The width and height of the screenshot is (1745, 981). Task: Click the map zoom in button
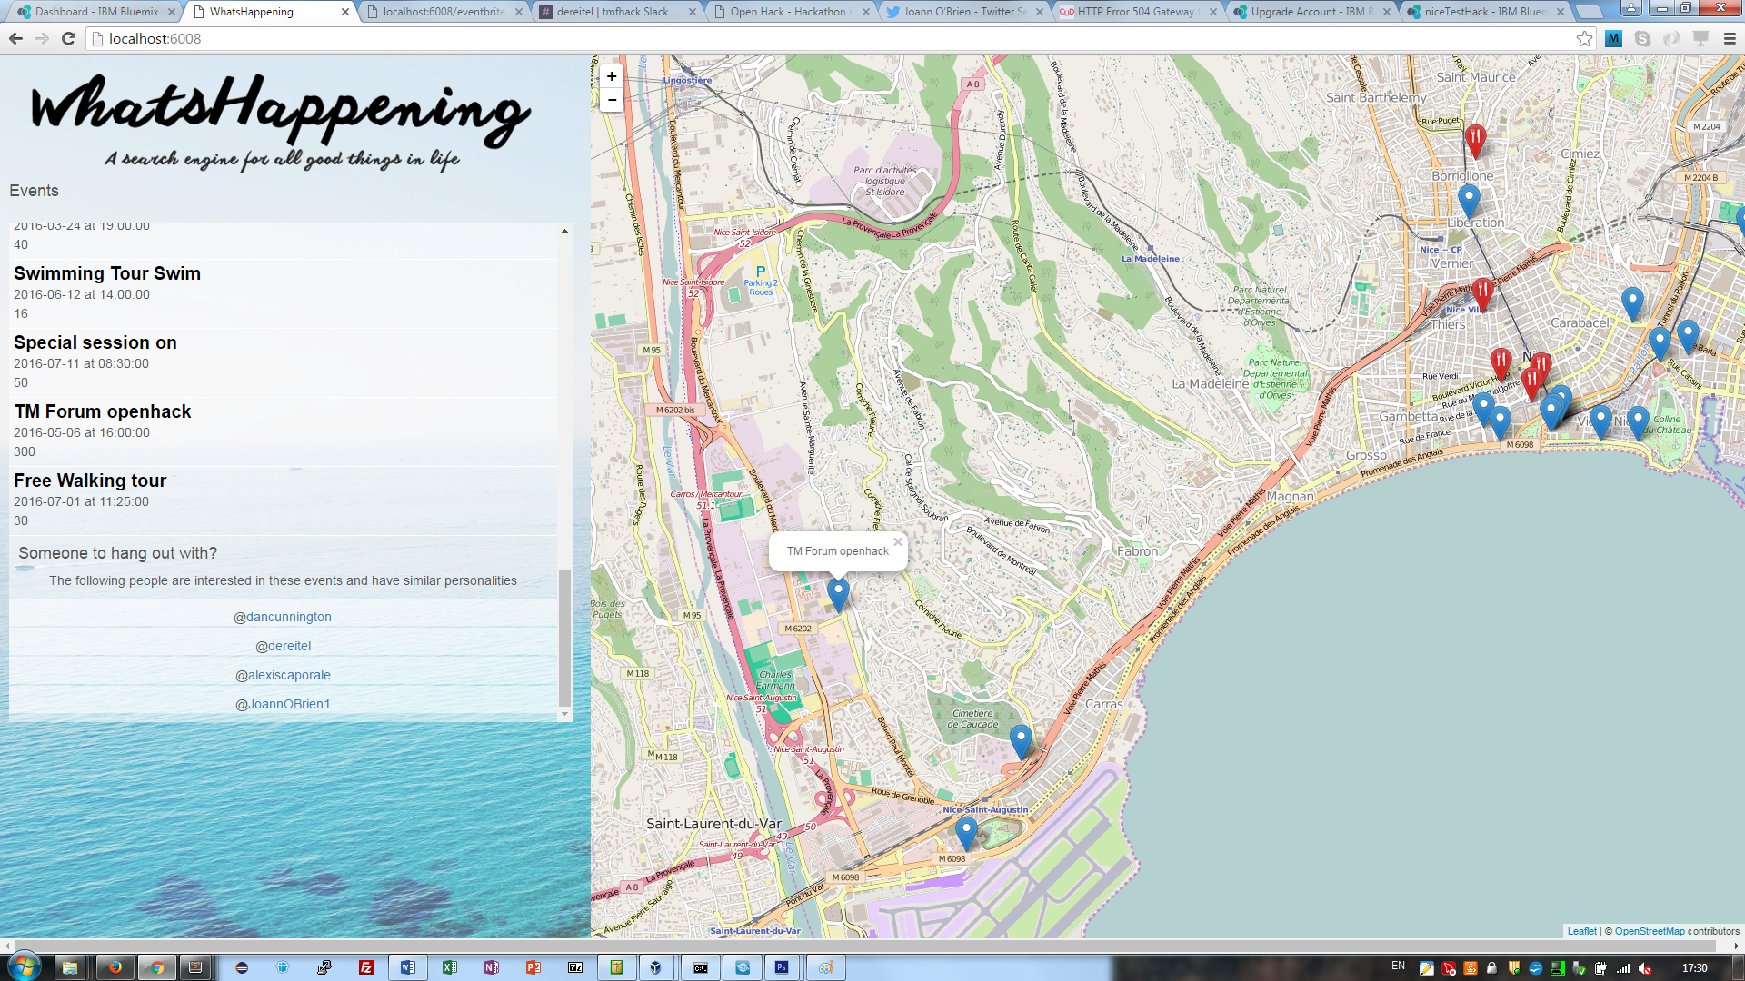pos(612,76)
